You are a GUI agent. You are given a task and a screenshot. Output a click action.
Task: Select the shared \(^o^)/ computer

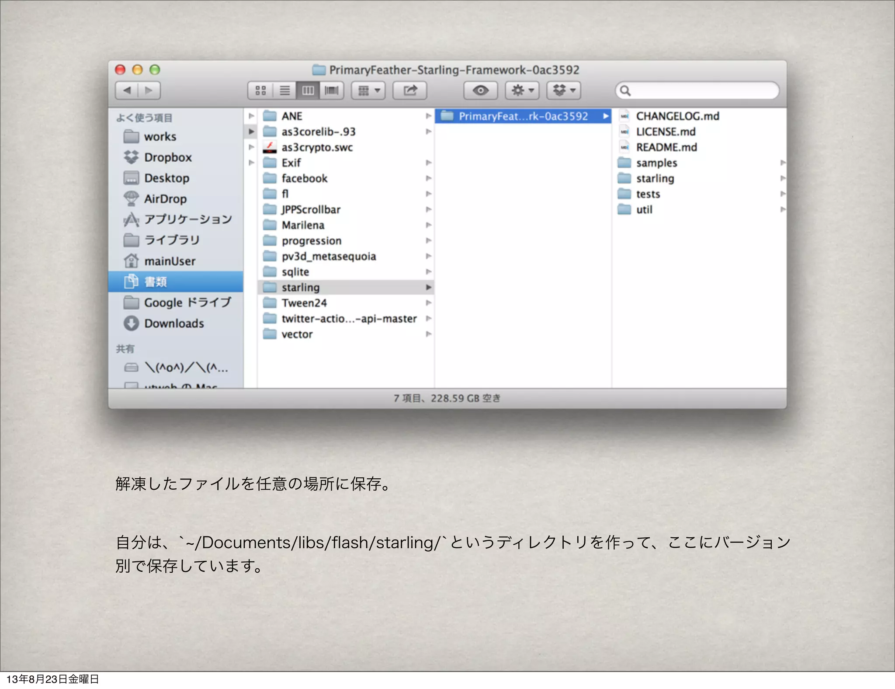[176, 368]
